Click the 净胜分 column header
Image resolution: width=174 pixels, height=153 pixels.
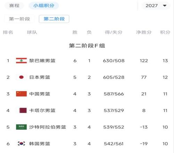pos(144,32)
